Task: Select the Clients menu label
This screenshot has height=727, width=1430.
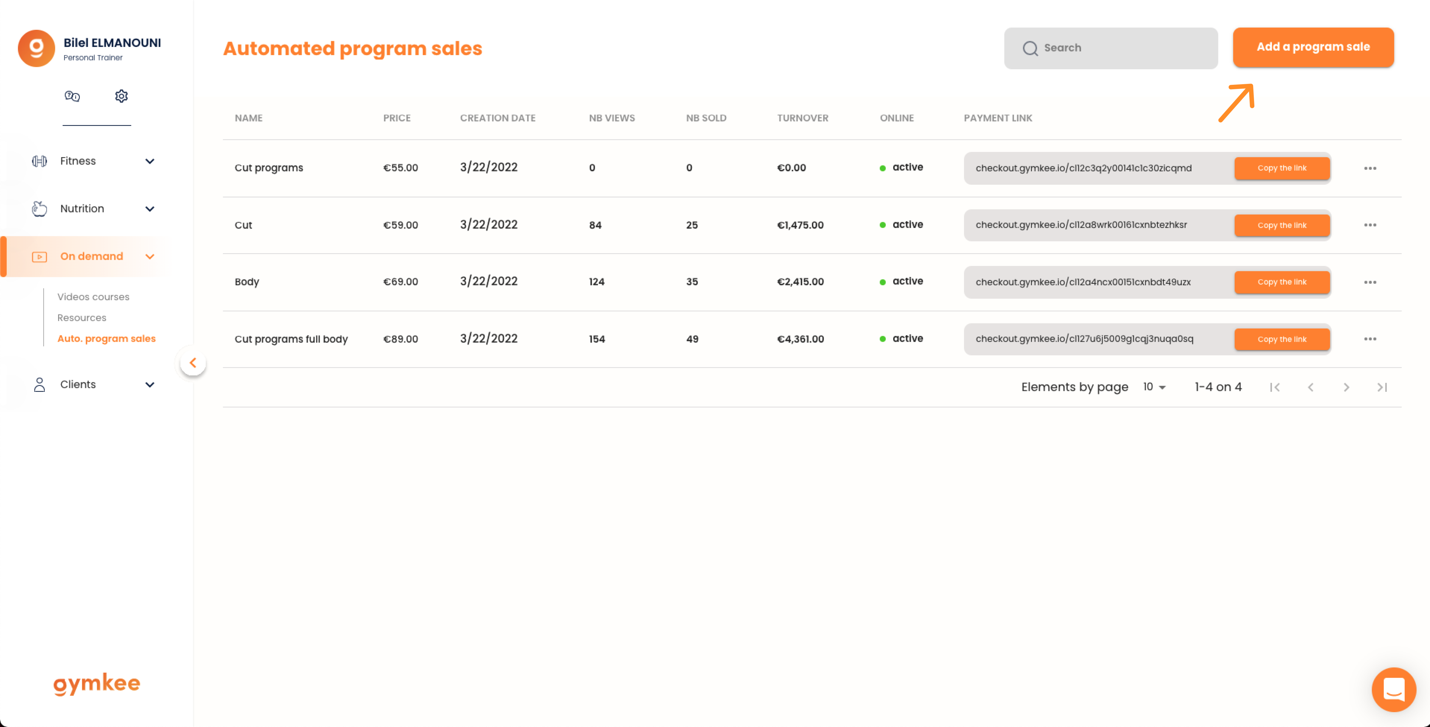Action: 78,384
